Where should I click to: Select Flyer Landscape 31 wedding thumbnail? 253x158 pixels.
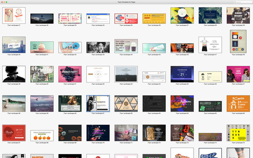tap(14, 15)
